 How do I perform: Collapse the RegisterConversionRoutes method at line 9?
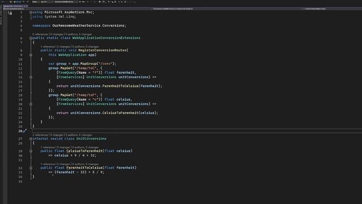(31, 55)
